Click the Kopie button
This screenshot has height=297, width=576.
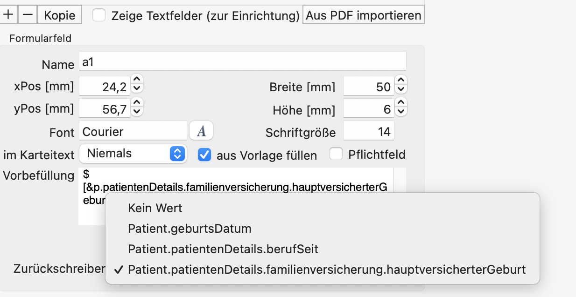point(59,15)
